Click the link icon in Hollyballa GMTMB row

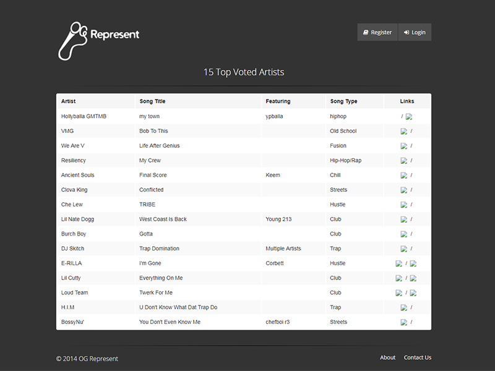(409, 117)
